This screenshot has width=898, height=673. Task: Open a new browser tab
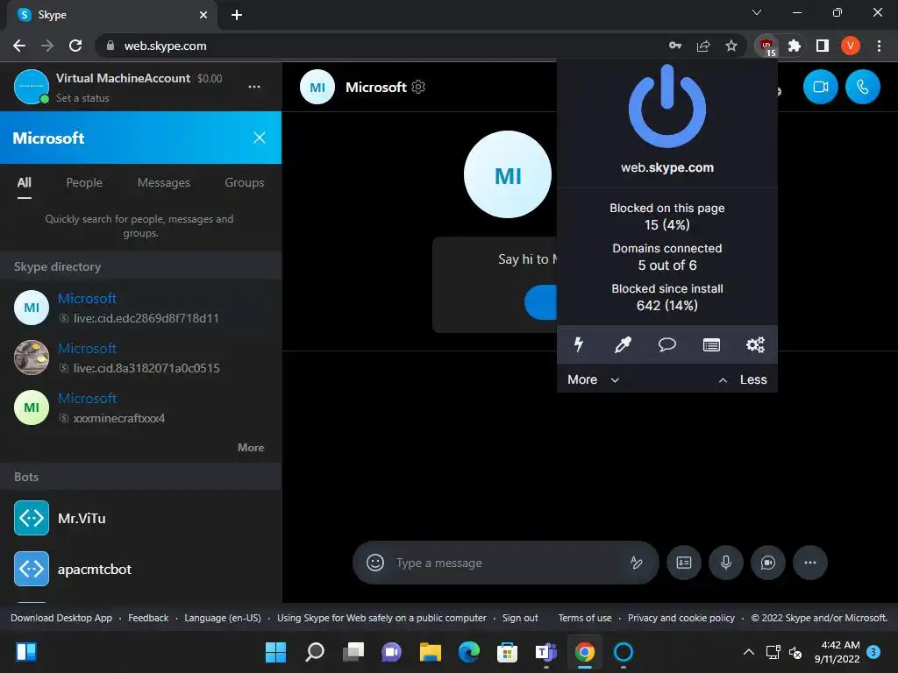coord(237,15)
